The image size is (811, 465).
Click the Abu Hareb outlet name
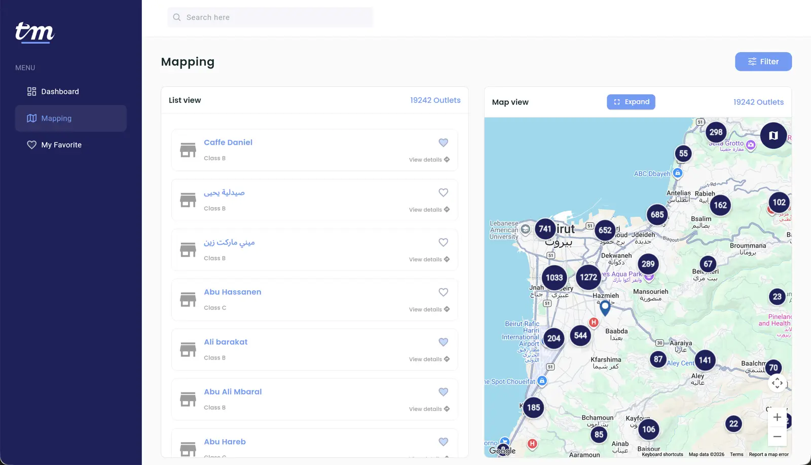pos(225,442)
